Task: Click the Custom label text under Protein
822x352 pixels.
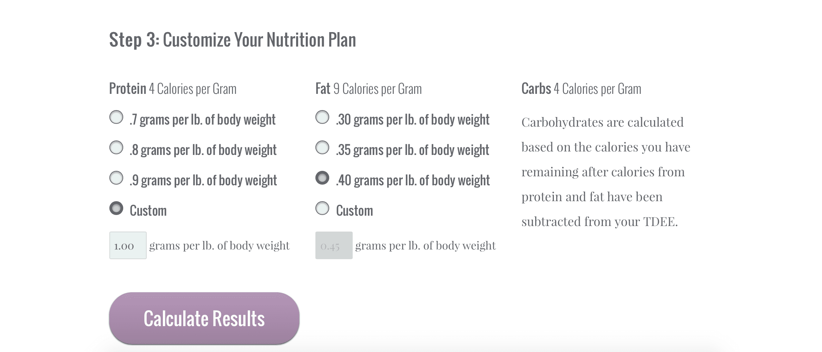Action: coord(148,211)
